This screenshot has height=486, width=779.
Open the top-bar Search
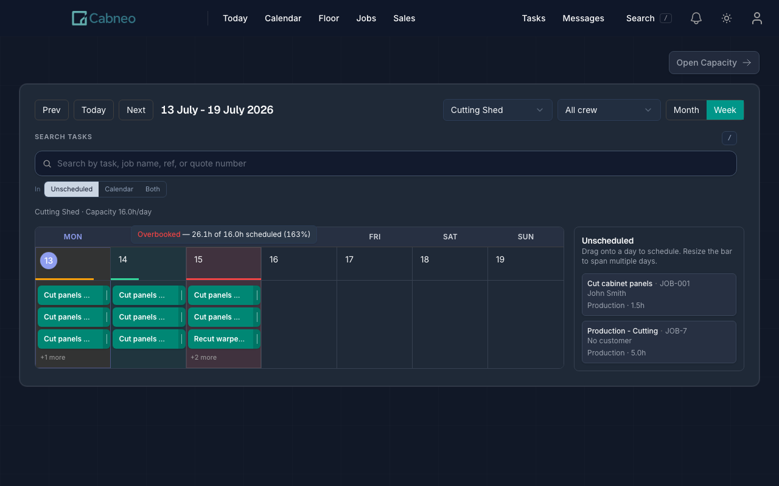tap(649, 18)
